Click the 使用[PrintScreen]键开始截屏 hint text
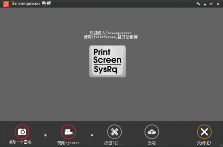Image resolution: width=223 pixels, height=147 pixels. coord(111,37)
